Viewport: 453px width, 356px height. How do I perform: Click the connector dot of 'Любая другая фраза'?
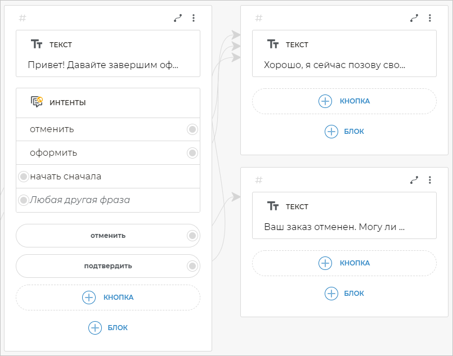pyautogui.click(x=24, y=200)
